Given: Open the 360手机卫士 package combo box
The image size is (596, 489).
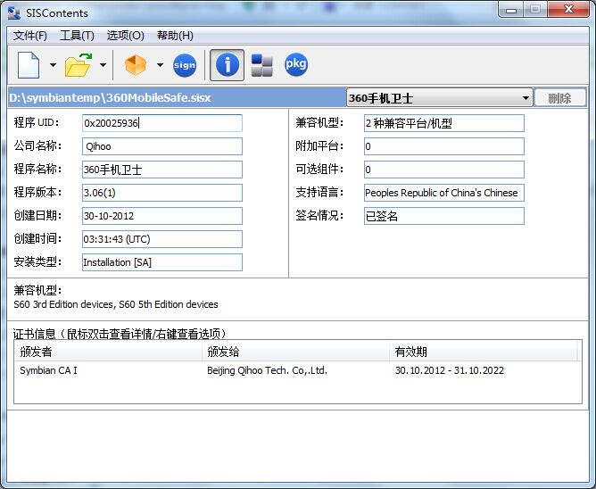Looking at the screenshot, I should (x=439, y=98).
